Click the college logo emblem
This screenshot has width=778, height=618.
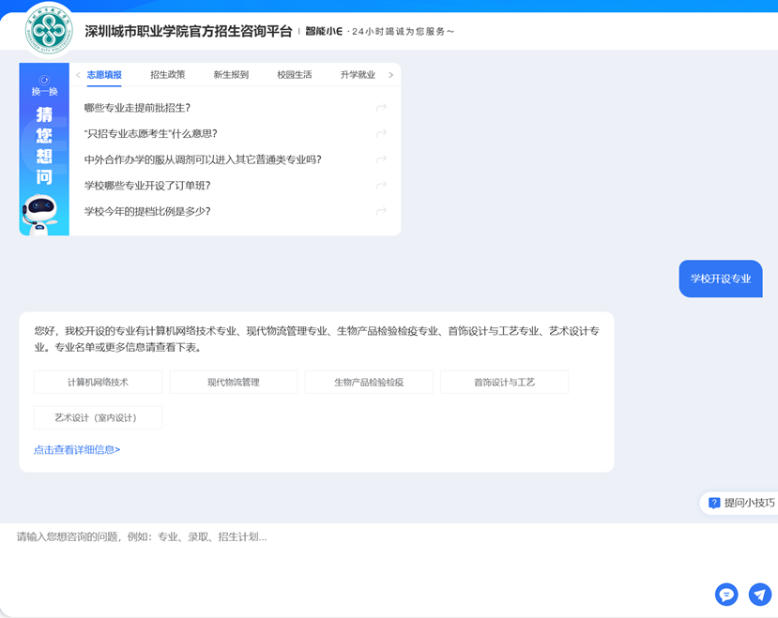tap(49, 30)
